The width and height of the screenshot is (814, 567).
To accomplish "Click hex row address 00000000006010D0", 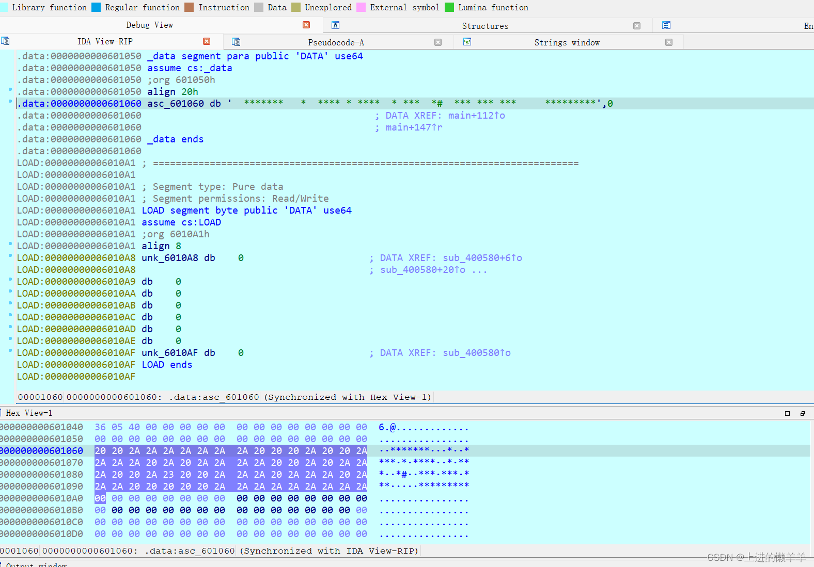I will (41, 534).
